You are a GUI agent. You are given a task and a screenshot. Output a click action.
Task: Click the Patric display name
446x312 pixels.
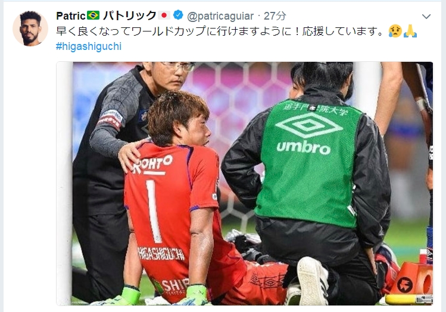pyautogui.click(x=71, y=16)
